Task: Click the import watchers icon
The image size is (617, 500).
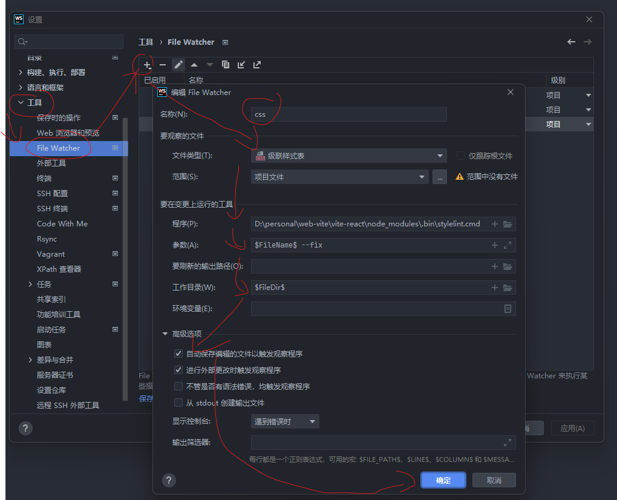Action: (x=241, y=65)
